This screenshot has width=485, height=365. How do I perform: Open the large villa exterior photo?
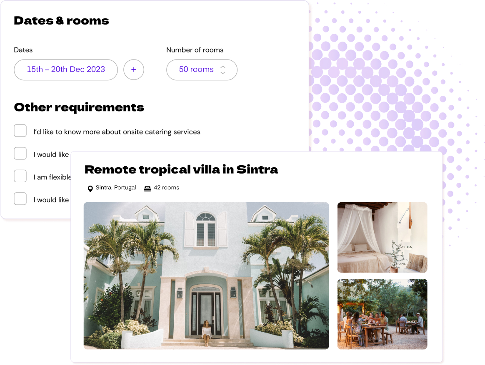coord(206,276)
